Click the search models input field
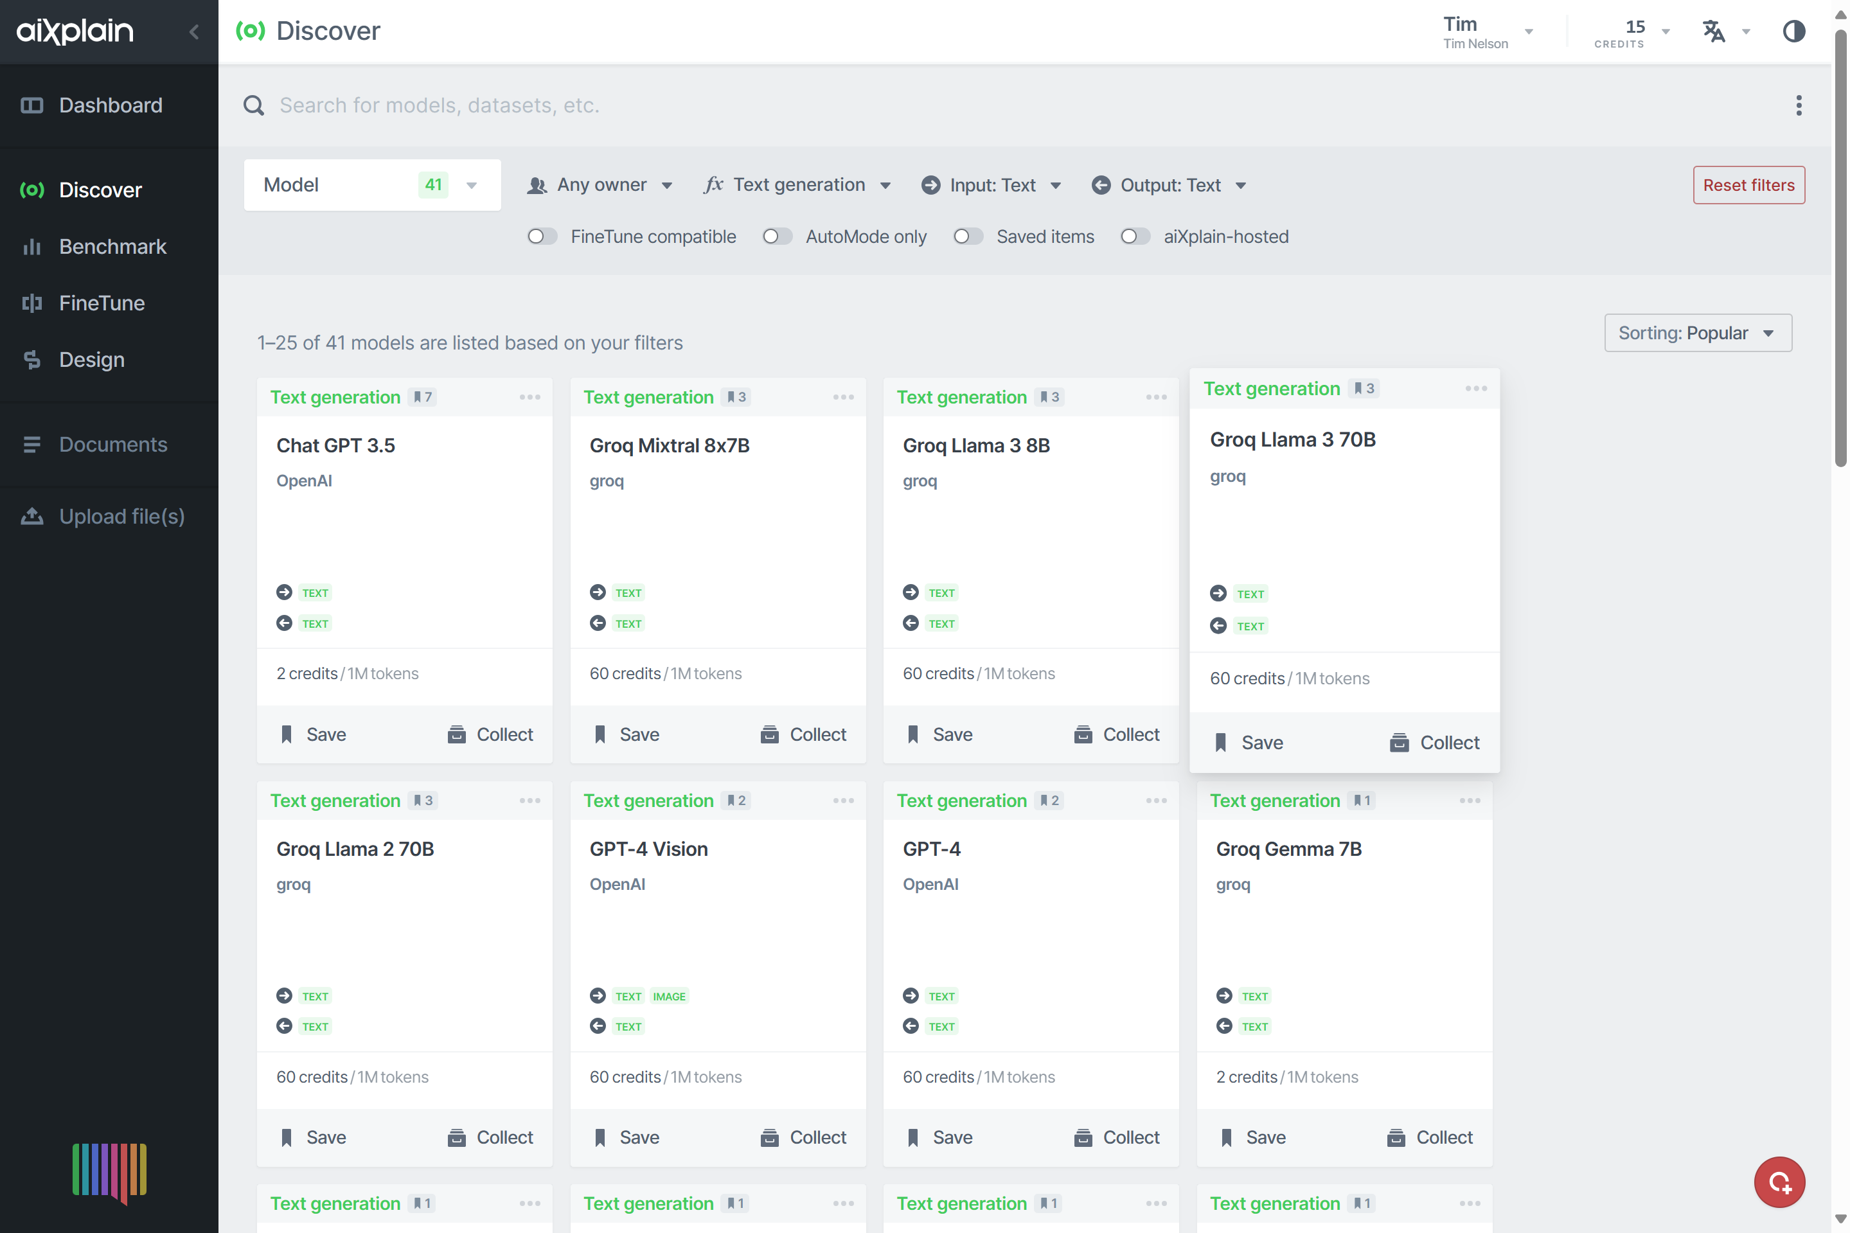Image resolution: width=1850 pixels, height=1233 pixels. pyautogui.click(x=1022, y=105)
